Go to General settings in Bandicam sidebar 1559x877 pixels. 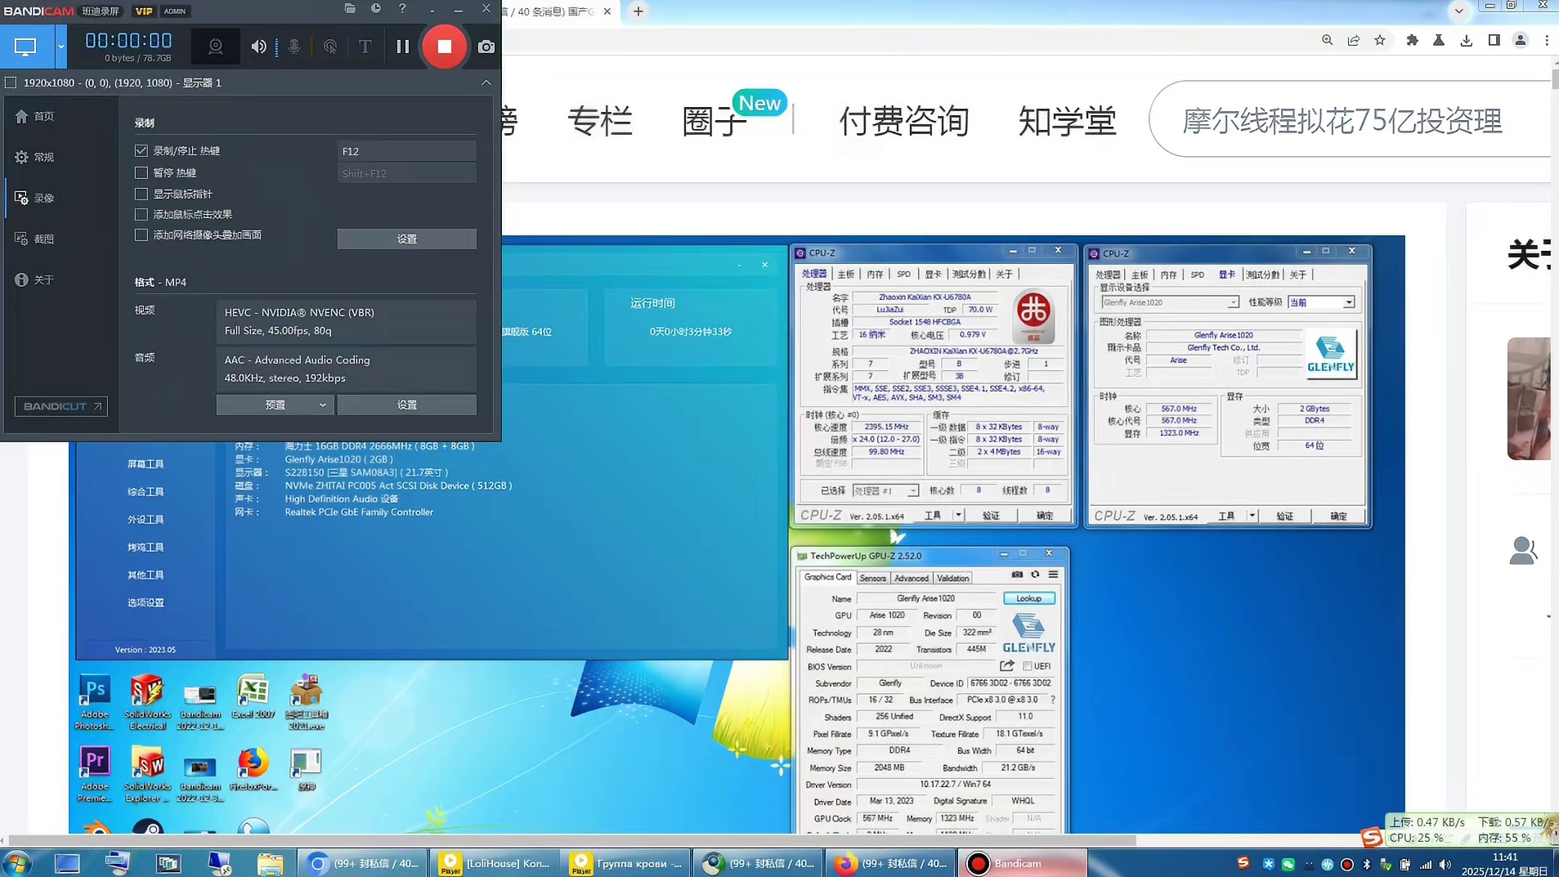tap(43, 157)
